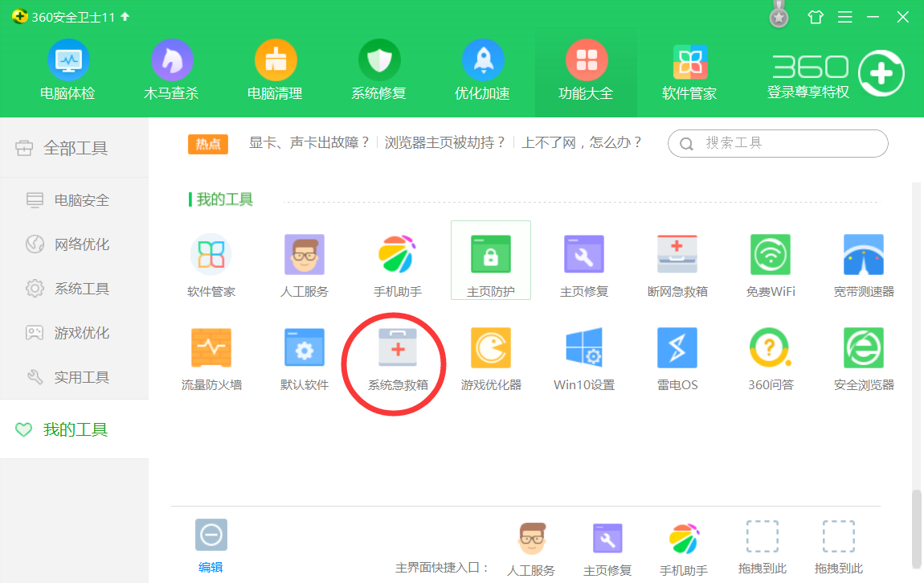
Task: Select 我的工具 in sidebar
Action: tap(74, 429)
